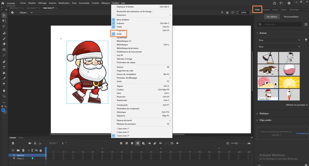Toggle show all layers as outlines
This screenshot has height=166, width=309.
pyautogui.click(x=32, y=150)
